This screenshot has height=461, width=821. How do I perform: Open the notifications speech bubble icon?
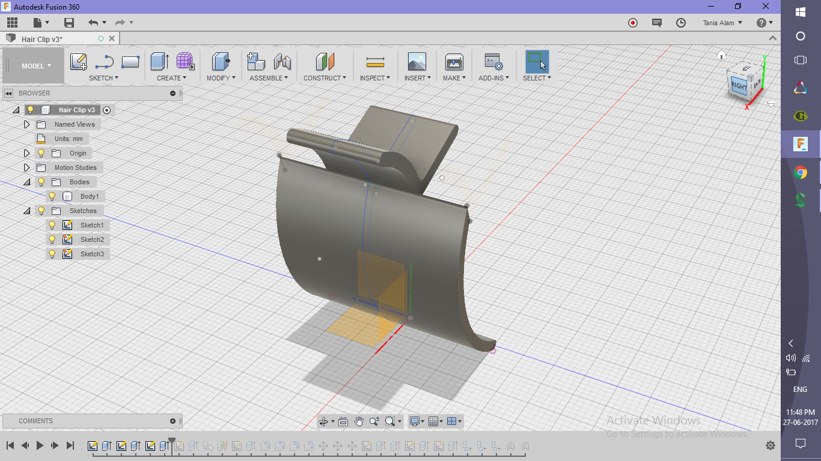pyautogui.click(x=657, y=23)
